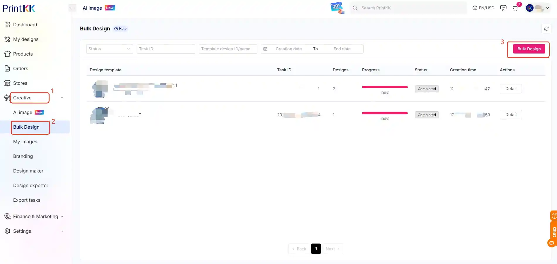Click the 100% progress bar of the second task

pos(385,113)
